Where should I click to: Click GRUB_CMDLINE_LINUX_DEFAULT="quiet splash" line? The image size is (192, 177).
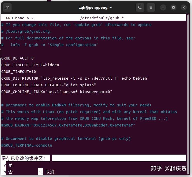coord(49,85)
